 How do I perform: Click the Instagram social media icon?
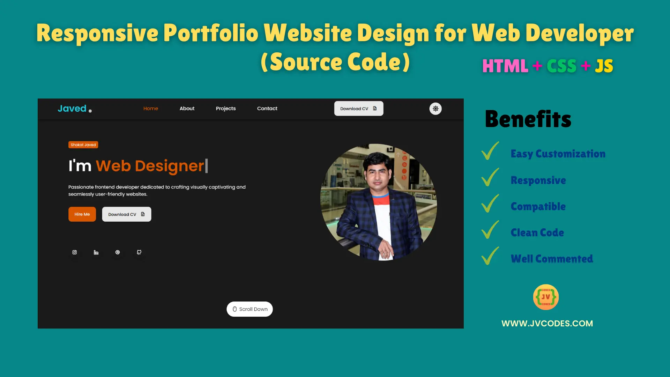point(75,252)
